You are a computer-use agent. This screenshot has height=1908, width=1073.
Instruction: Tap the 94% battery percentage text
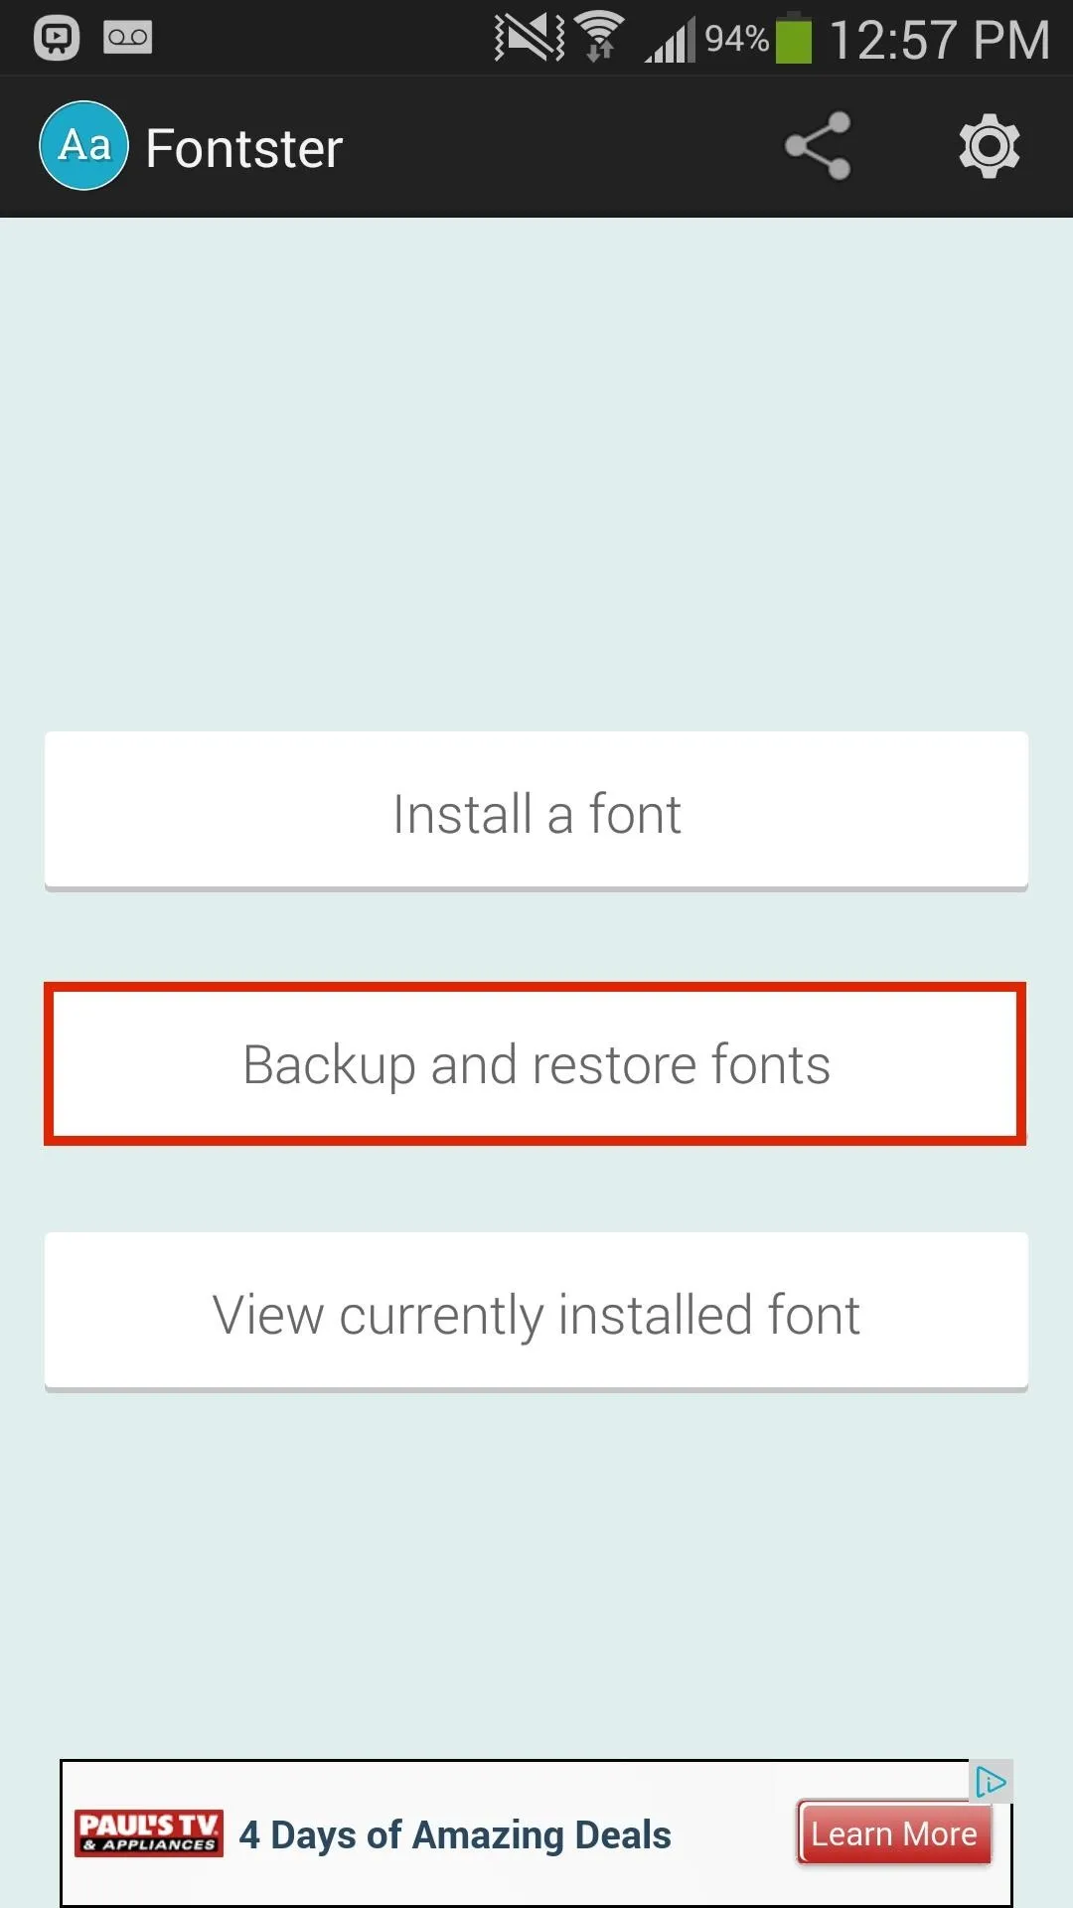[x=736, y=38]
